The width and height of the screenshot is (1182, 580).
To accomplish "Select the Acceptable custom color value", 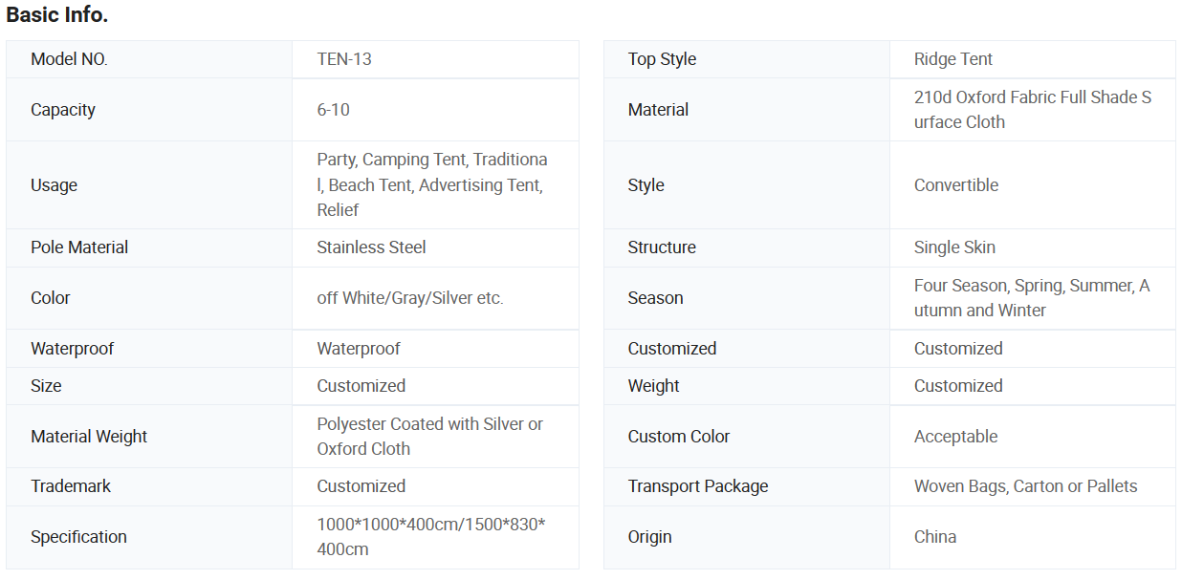I will [955, 437].
